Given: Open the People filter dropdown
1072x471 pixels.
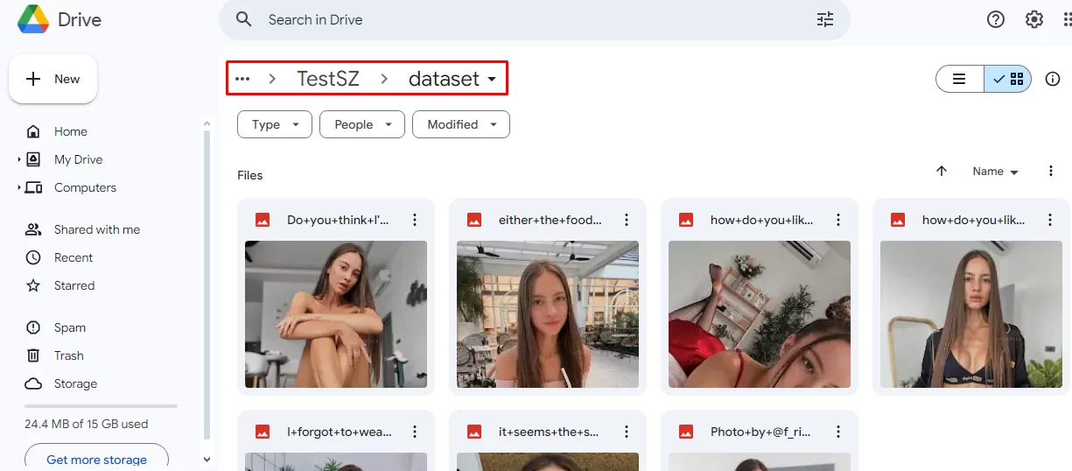Looking at the screenshot, I should pyautogui.click(x=362, y=124).
